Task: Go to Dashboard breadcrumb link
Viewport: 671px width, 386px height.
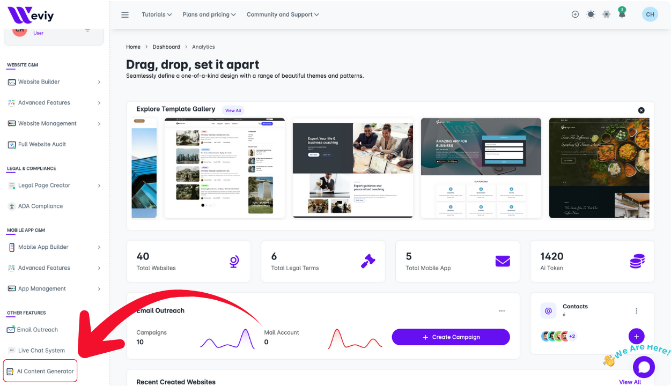Action: point(166,47)
